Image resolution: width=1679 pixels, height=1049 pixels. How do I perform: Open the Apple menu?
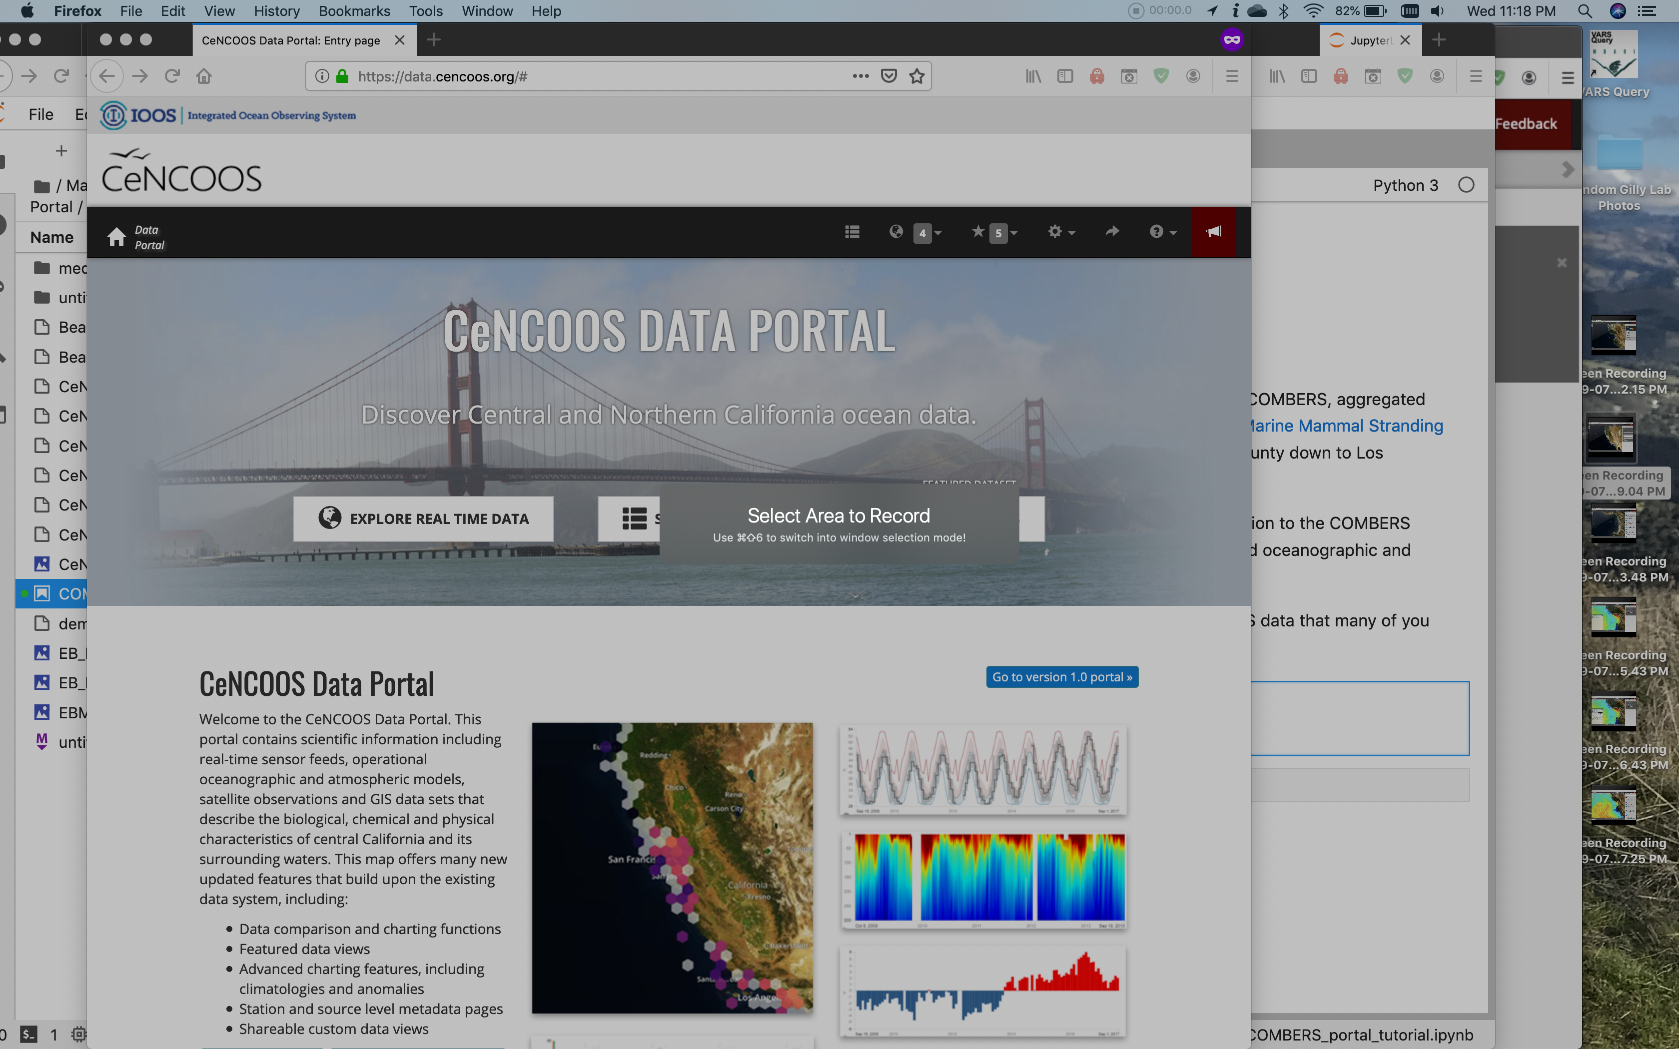pyautogui.click(x=26, y=10)
